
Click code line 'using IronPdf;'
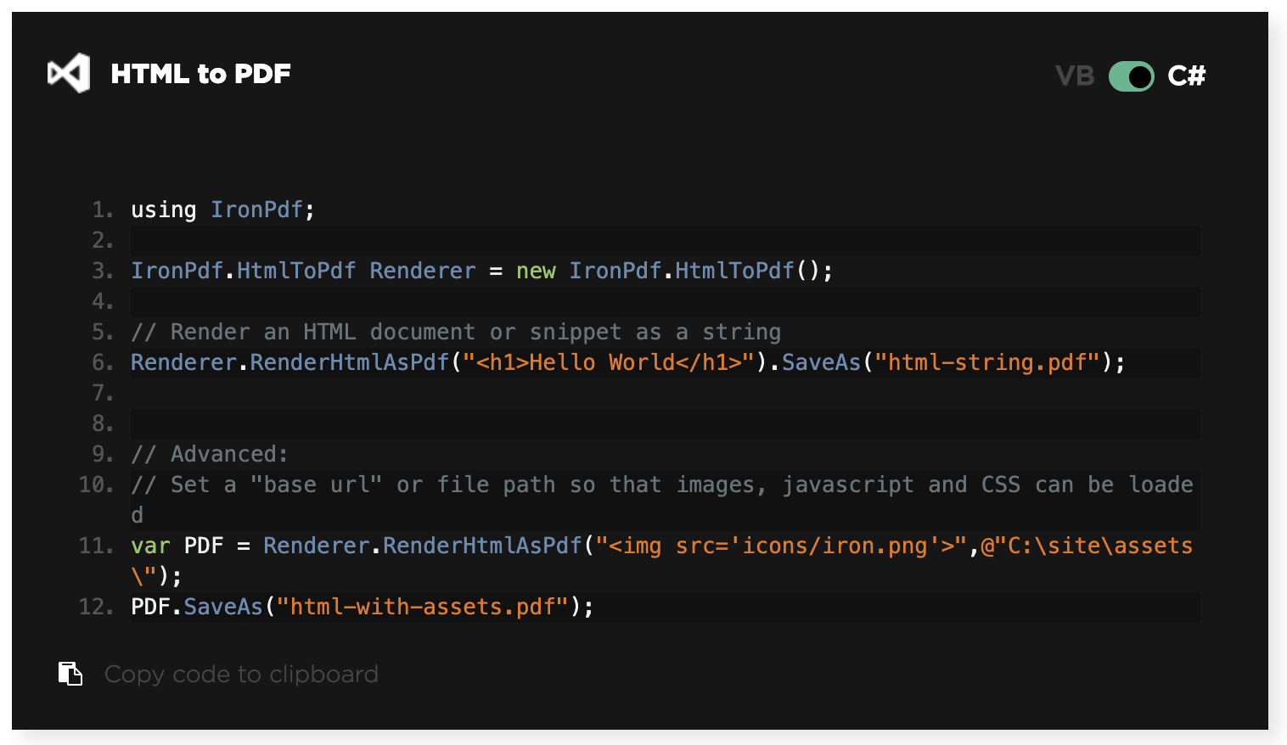click(223, 210)
